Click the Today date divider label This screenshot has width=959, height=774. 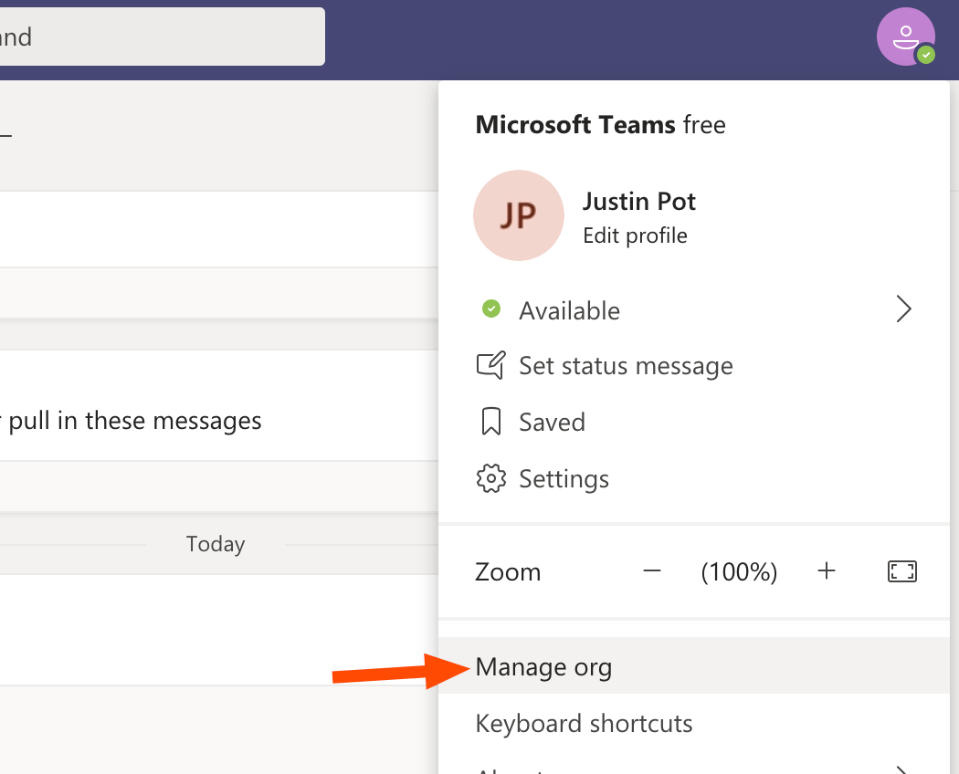point(216,543)
